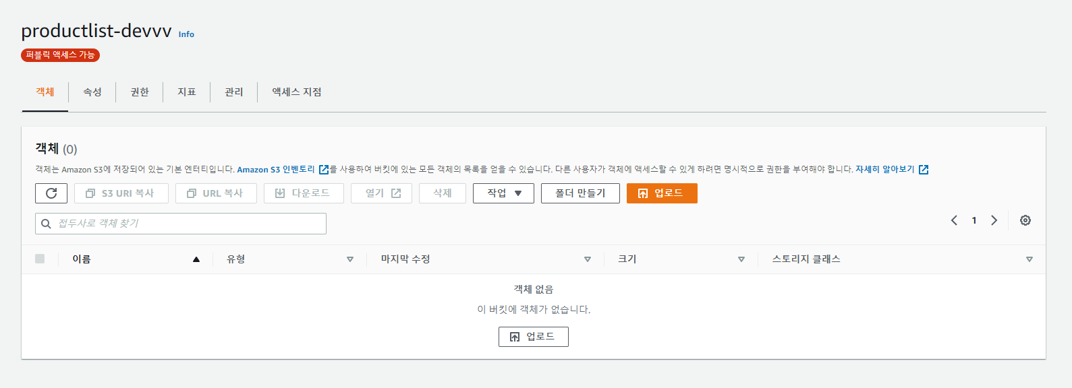This screenshot has height=388, width=1072.
Task: Switch to the 객체 tab
Action: pos(45,92)
